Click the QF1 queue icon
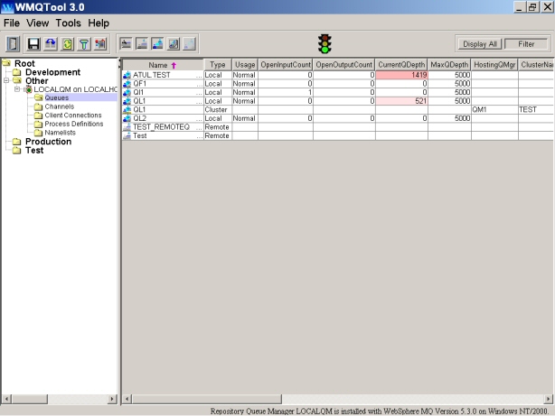The image size is (555, 416). tap(127, 84)
